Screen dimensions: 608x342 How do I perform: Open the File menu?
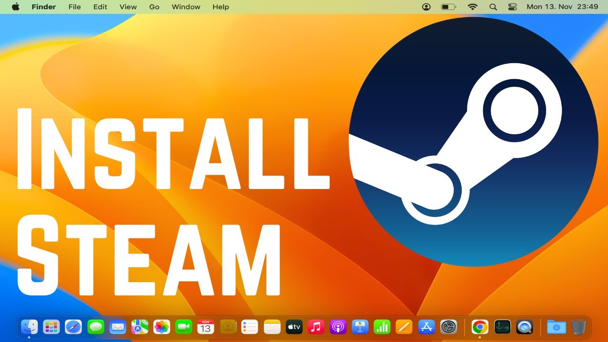[75, 7]
